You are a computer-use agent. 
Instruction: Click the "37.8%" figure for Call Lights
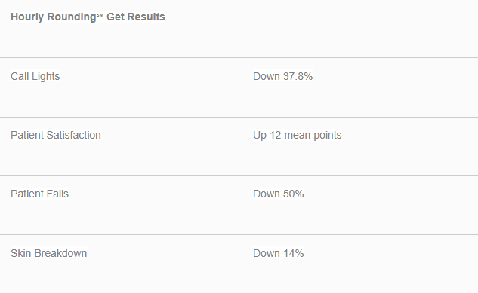tap(298, 76)
